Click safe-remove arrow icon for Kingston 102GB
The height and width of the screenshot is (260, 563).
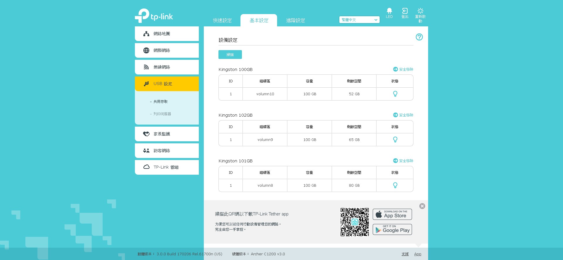395,115
